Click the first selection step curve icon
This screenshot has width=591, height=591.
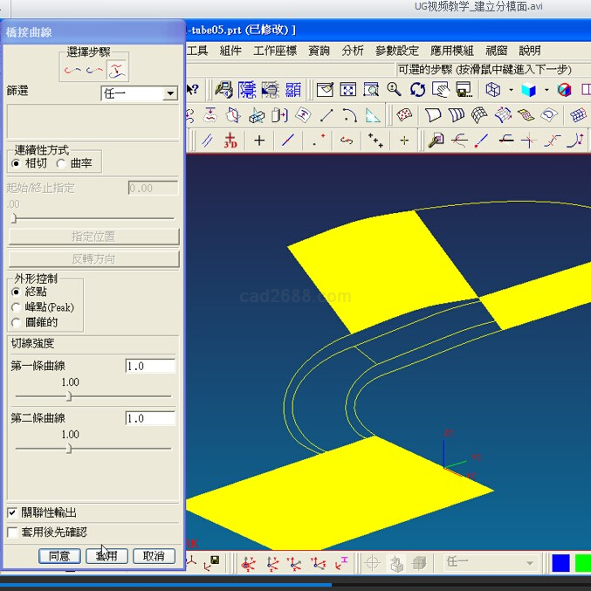click(72, 69)
